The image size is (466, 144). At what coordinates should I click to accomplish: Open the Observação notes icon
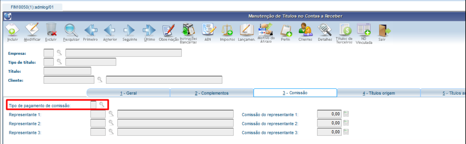click(169, 30)
